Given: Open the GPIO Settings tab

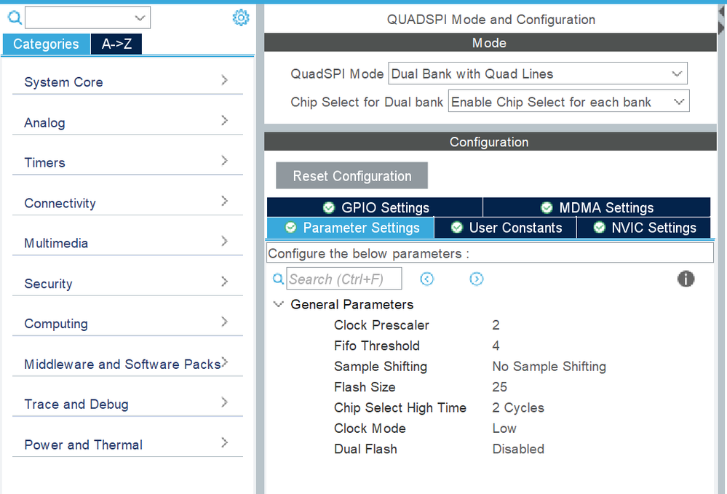Looking at the screenshot, I should pos(375,207).
